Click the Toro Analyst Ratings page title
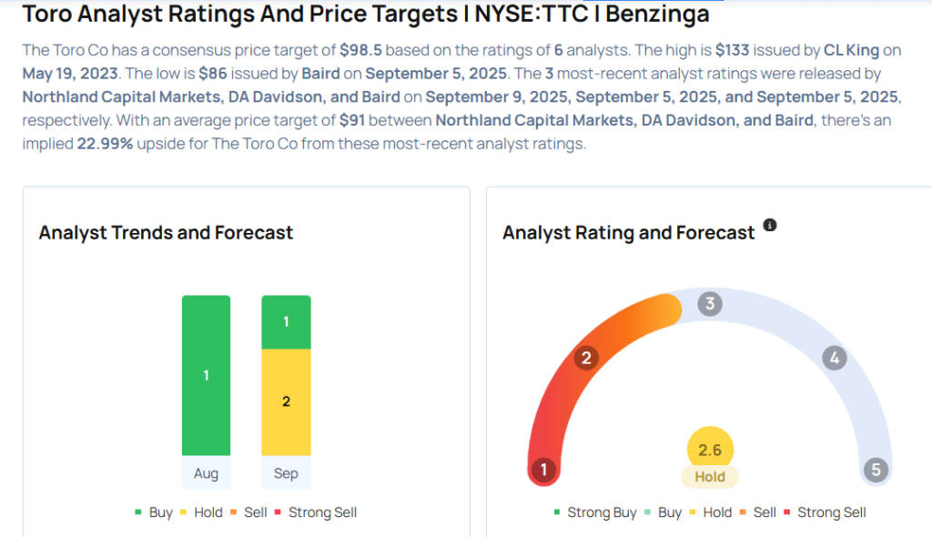 click(365, 15)
